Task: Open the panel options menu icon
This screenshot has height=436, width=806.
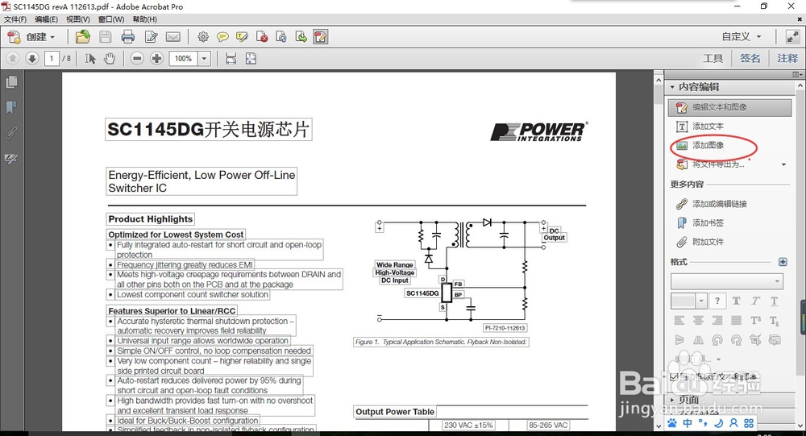Action: click(797, 75)
